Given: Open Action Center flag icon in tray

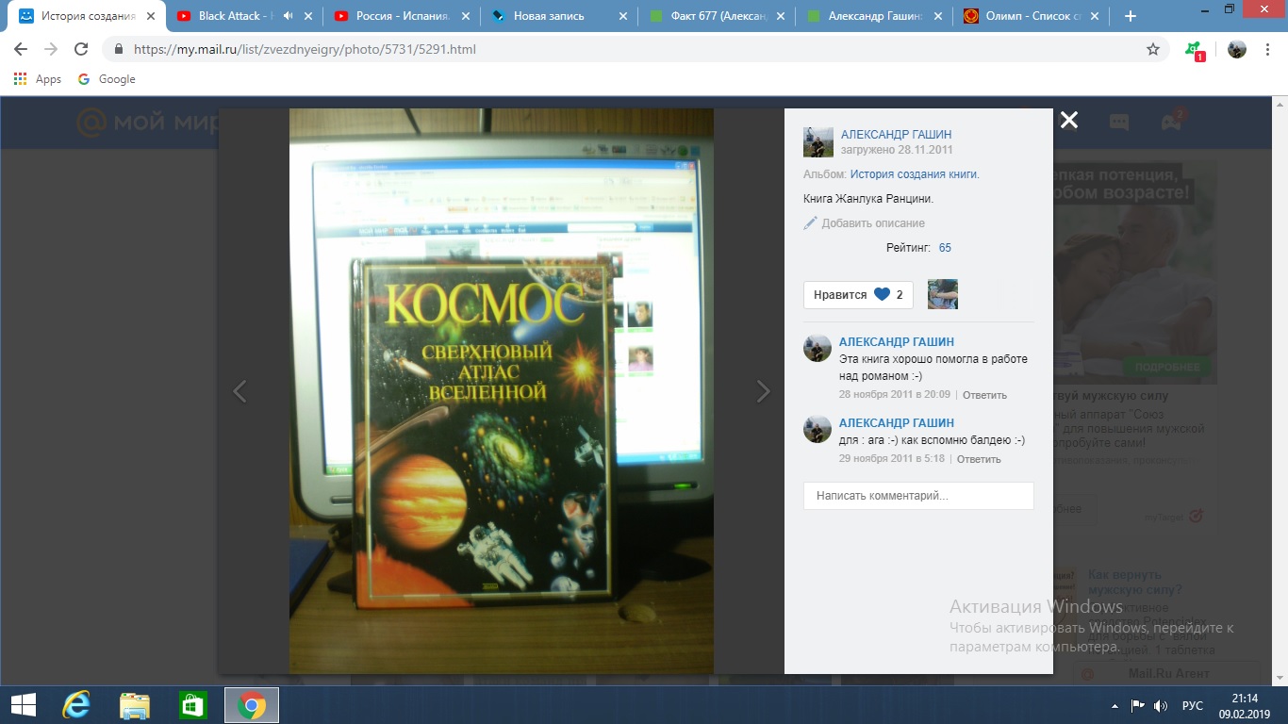Looking at the screenshot, I should point(1138,705).
